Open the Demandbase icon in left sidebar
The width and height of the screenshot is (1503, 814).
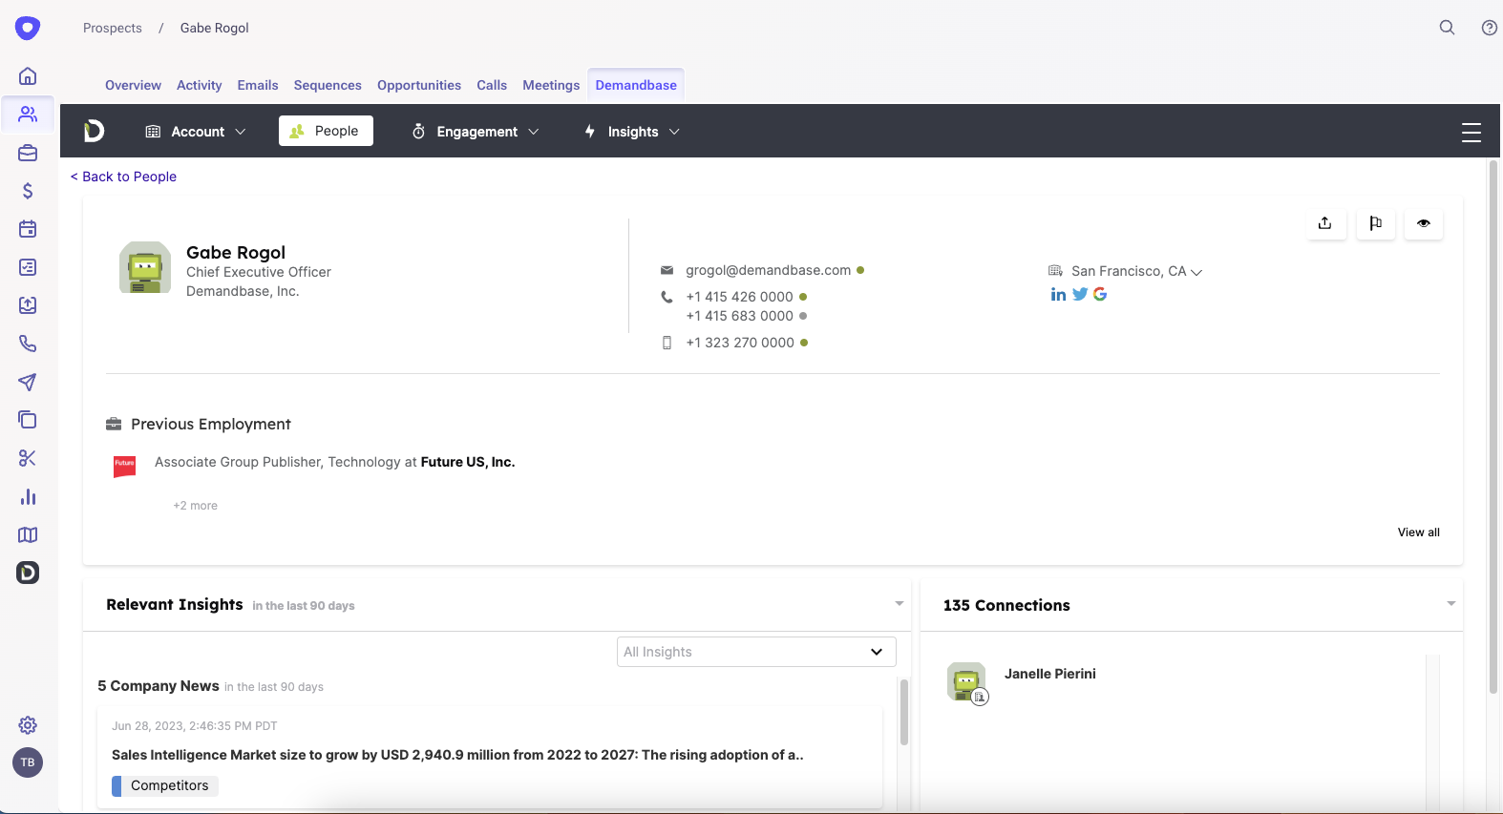click(x=28, y=573)
